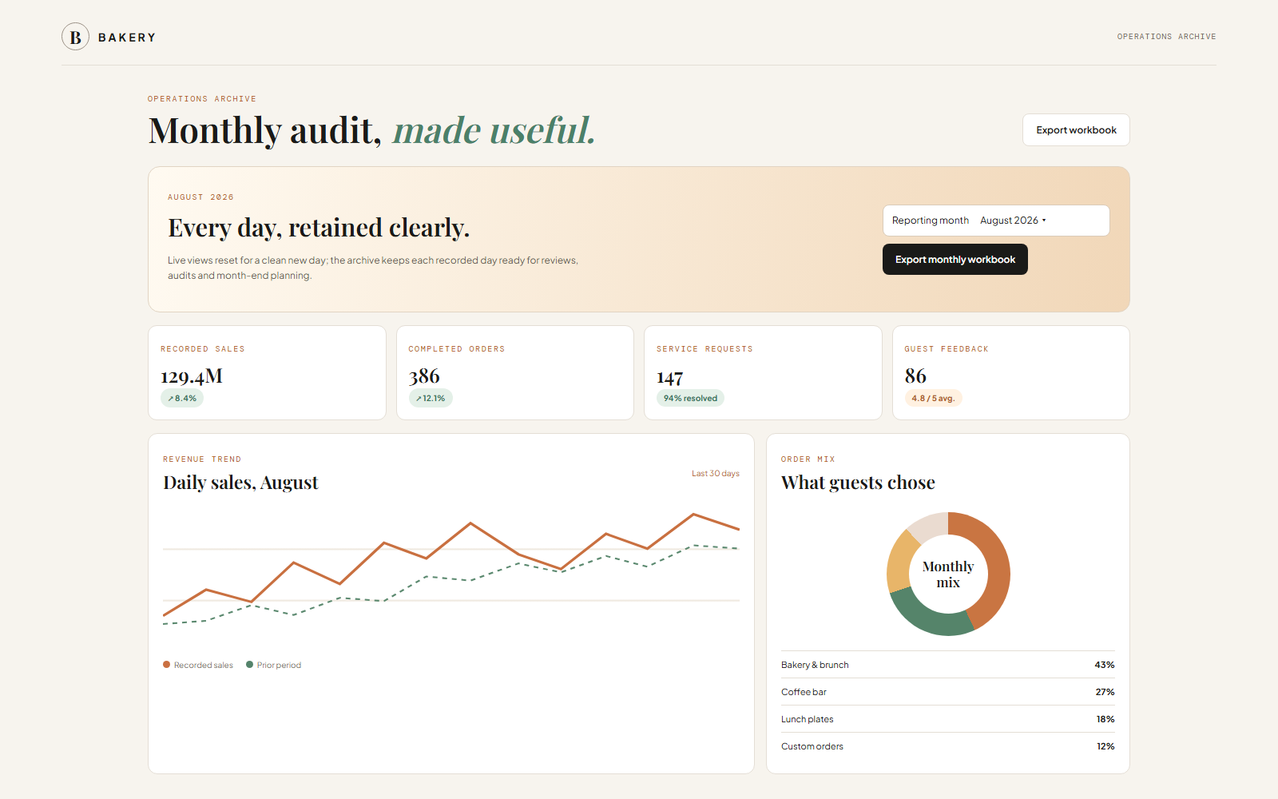Select the yellow Lunch plates donut segment

click(900, 562)
